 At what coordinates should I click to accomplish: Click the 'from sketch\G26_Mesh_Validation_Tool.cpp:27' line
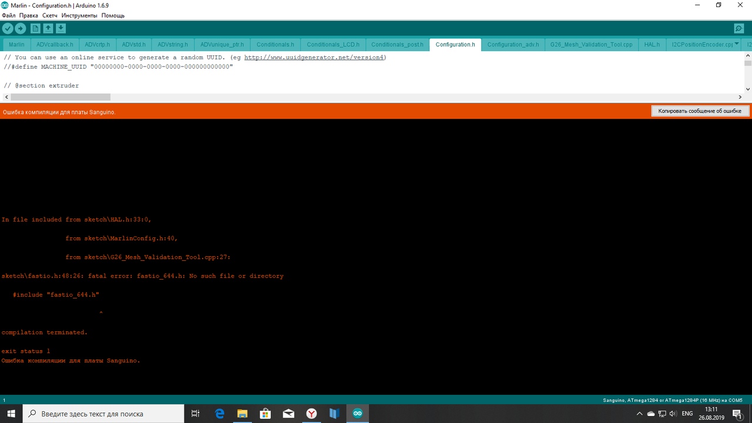[x=148, y=257]
